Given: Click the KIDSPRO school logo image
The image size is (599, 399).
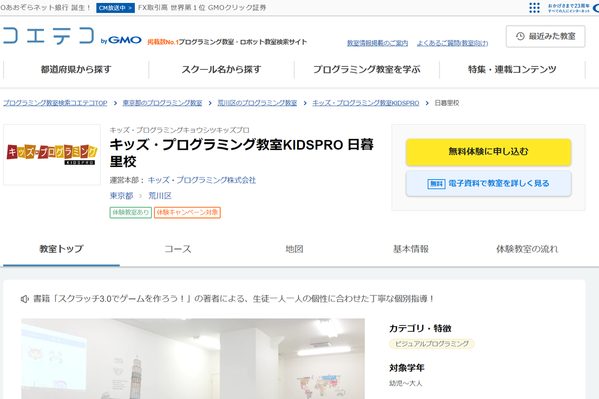Looking at the screenshot, I should pyautogui.click(x=52, y=155).
